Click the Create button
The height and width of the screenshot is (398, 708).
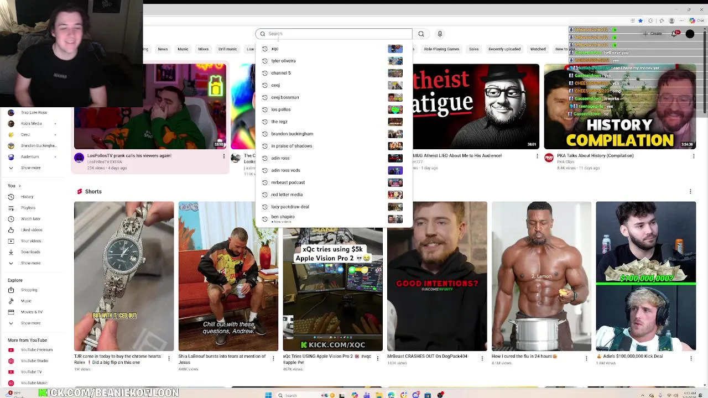[653, 34]
